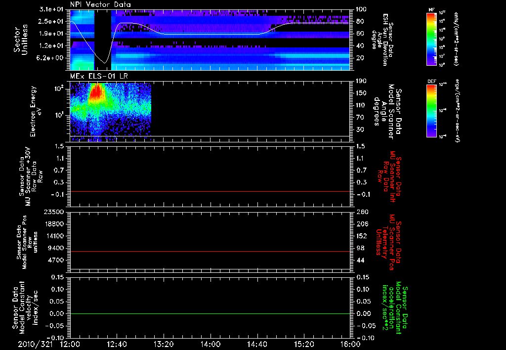Click the red line in MU Scanner +30V panel
This screenshot has width=506, height=350.
pyautogui.click(x=210, y=191)
